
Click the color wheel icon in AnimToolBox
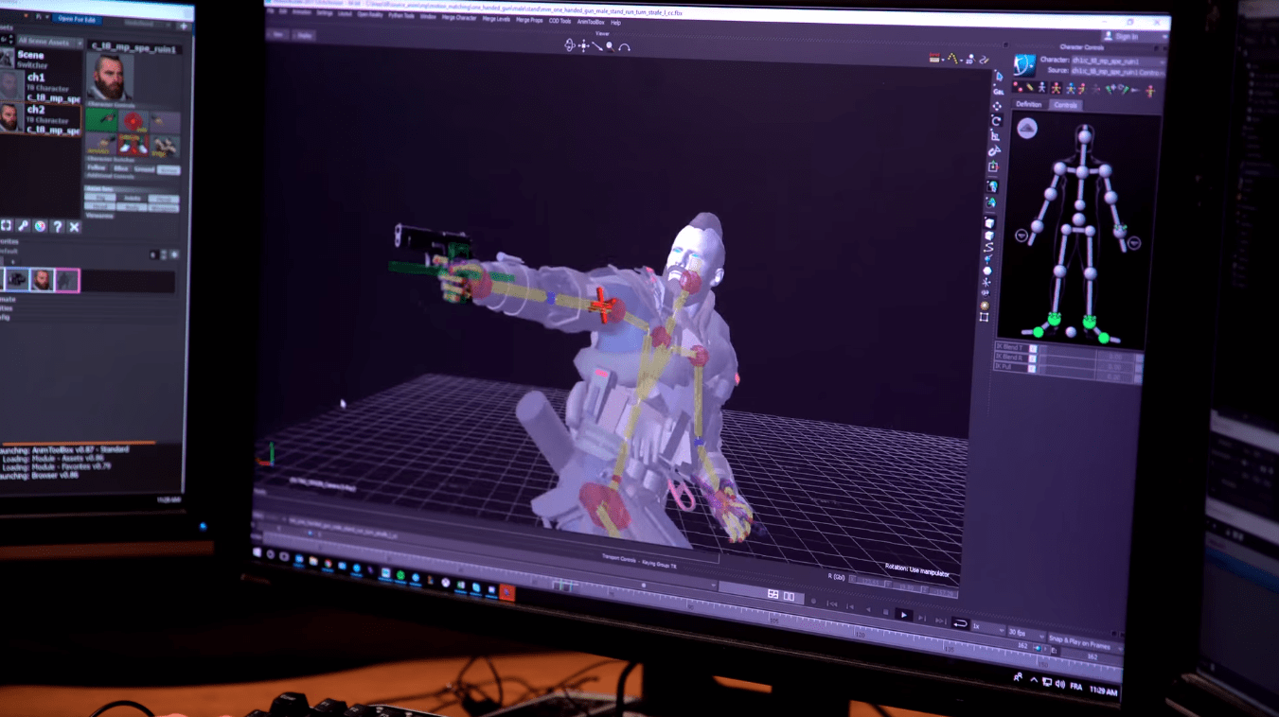(40, 226)
